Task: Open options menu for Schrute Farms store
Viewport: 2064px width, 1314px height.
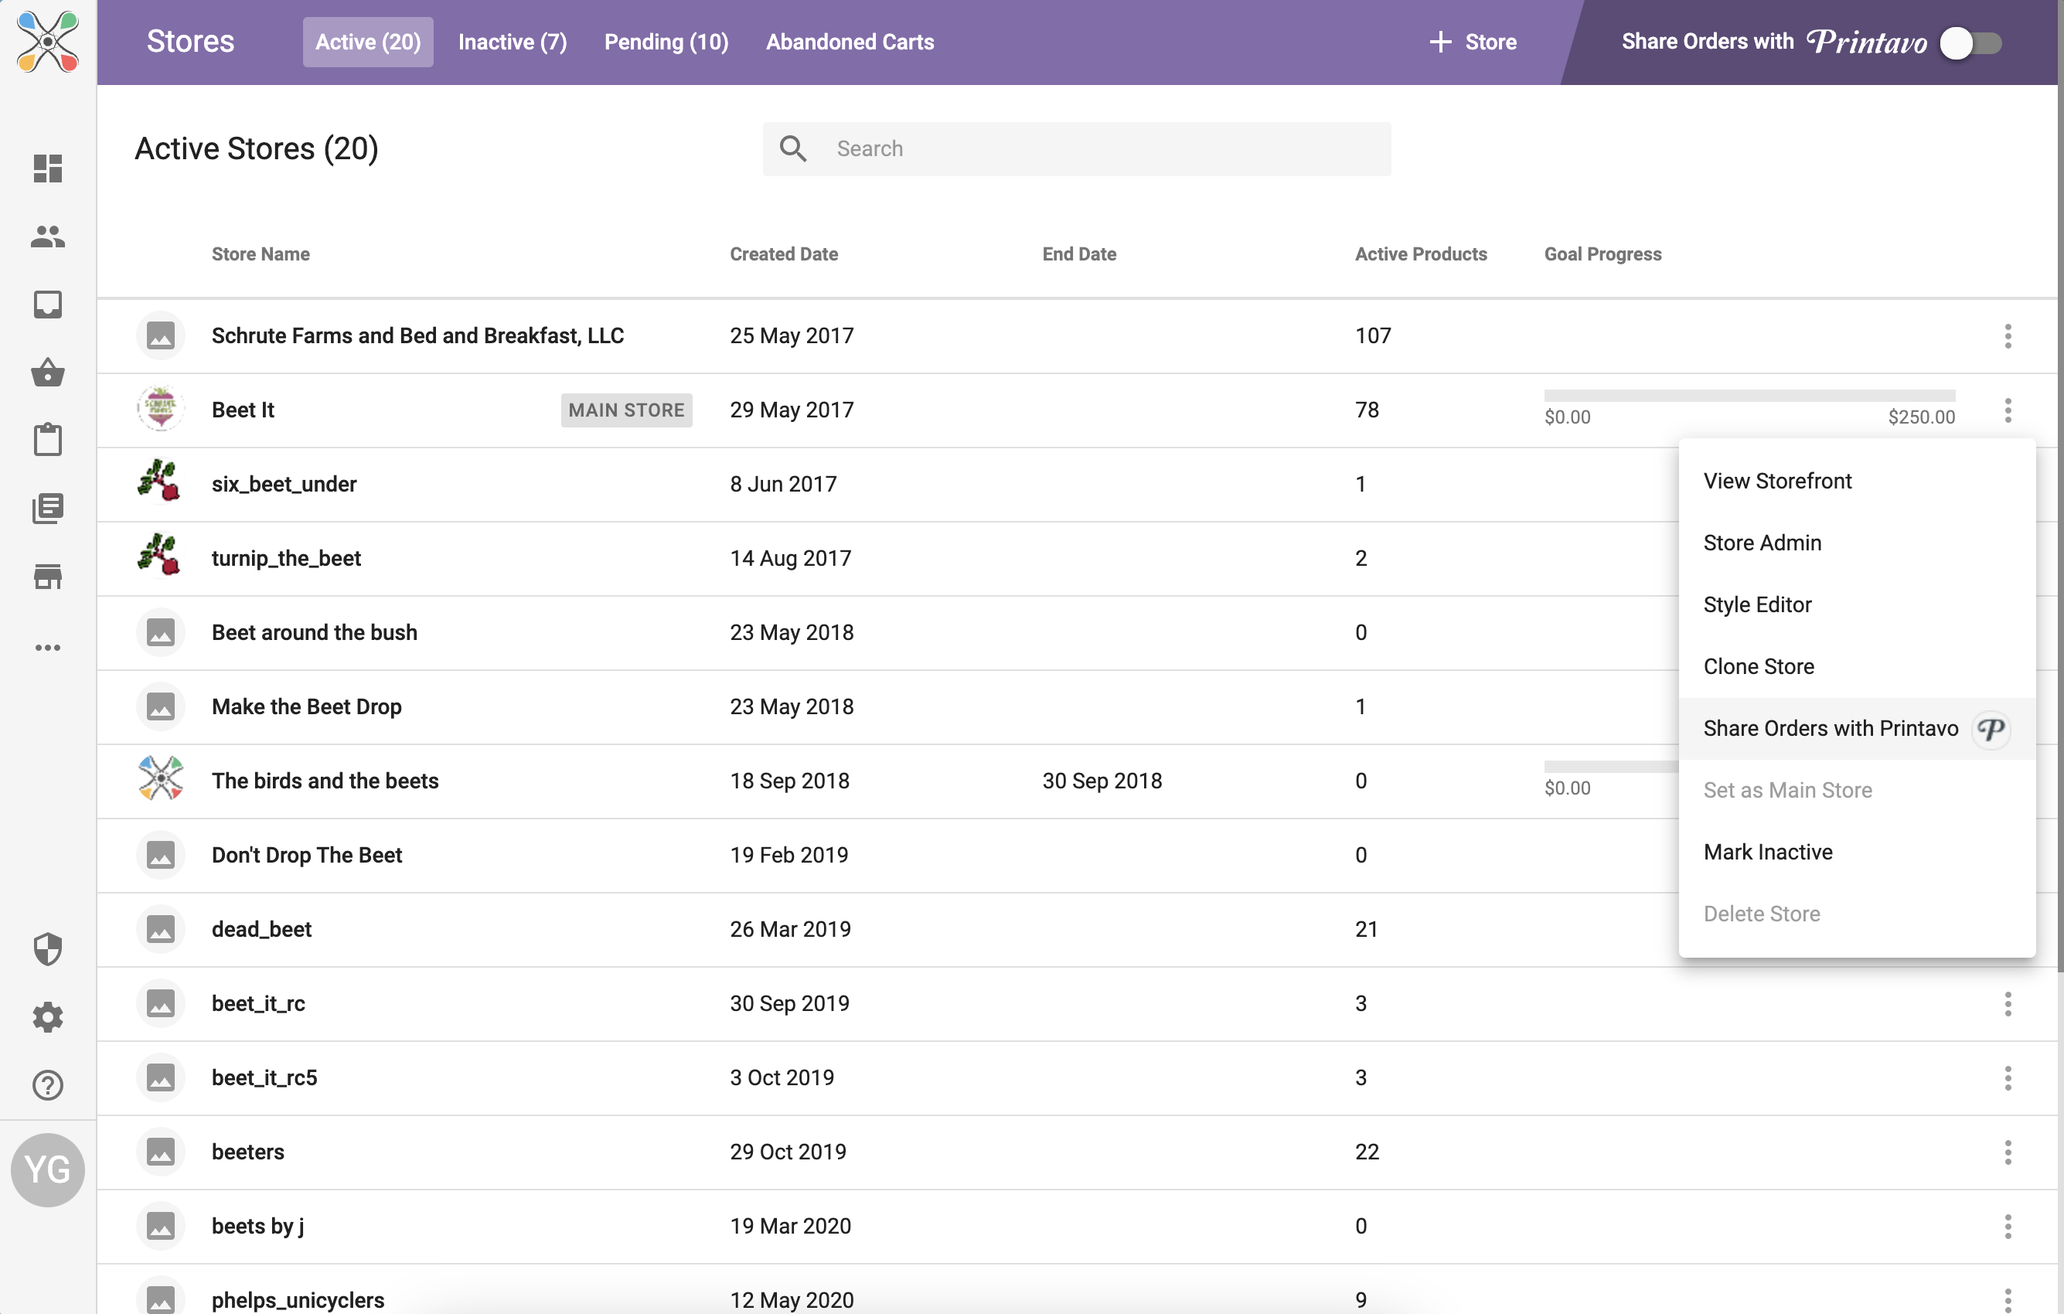Action: click(x=2008, y=336)
